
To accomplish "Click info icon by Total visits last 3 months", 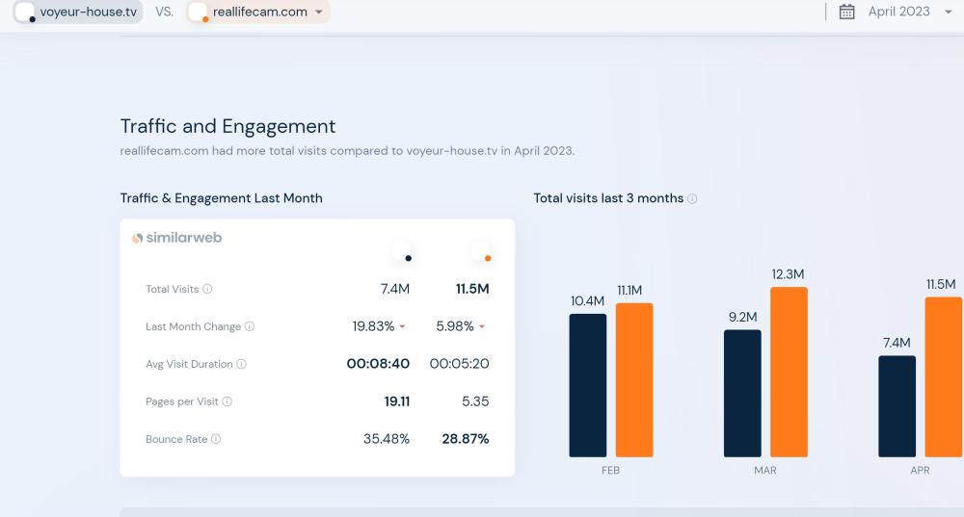I will coord(692,198).
